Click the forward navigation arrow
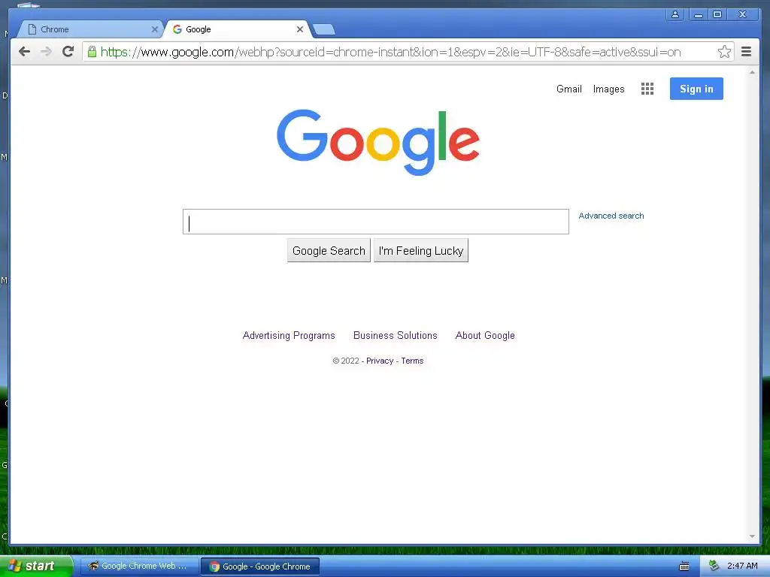Screen dimensions: 770x577 pos(46,52)
